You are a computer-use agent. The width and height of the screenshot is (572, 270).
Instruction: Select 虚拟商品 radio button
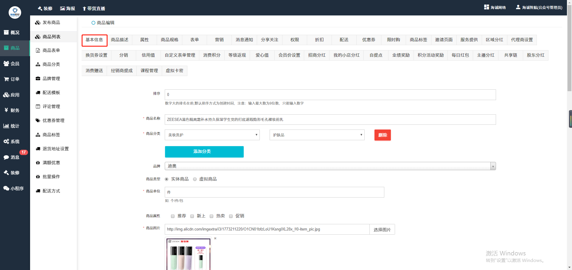195,179
